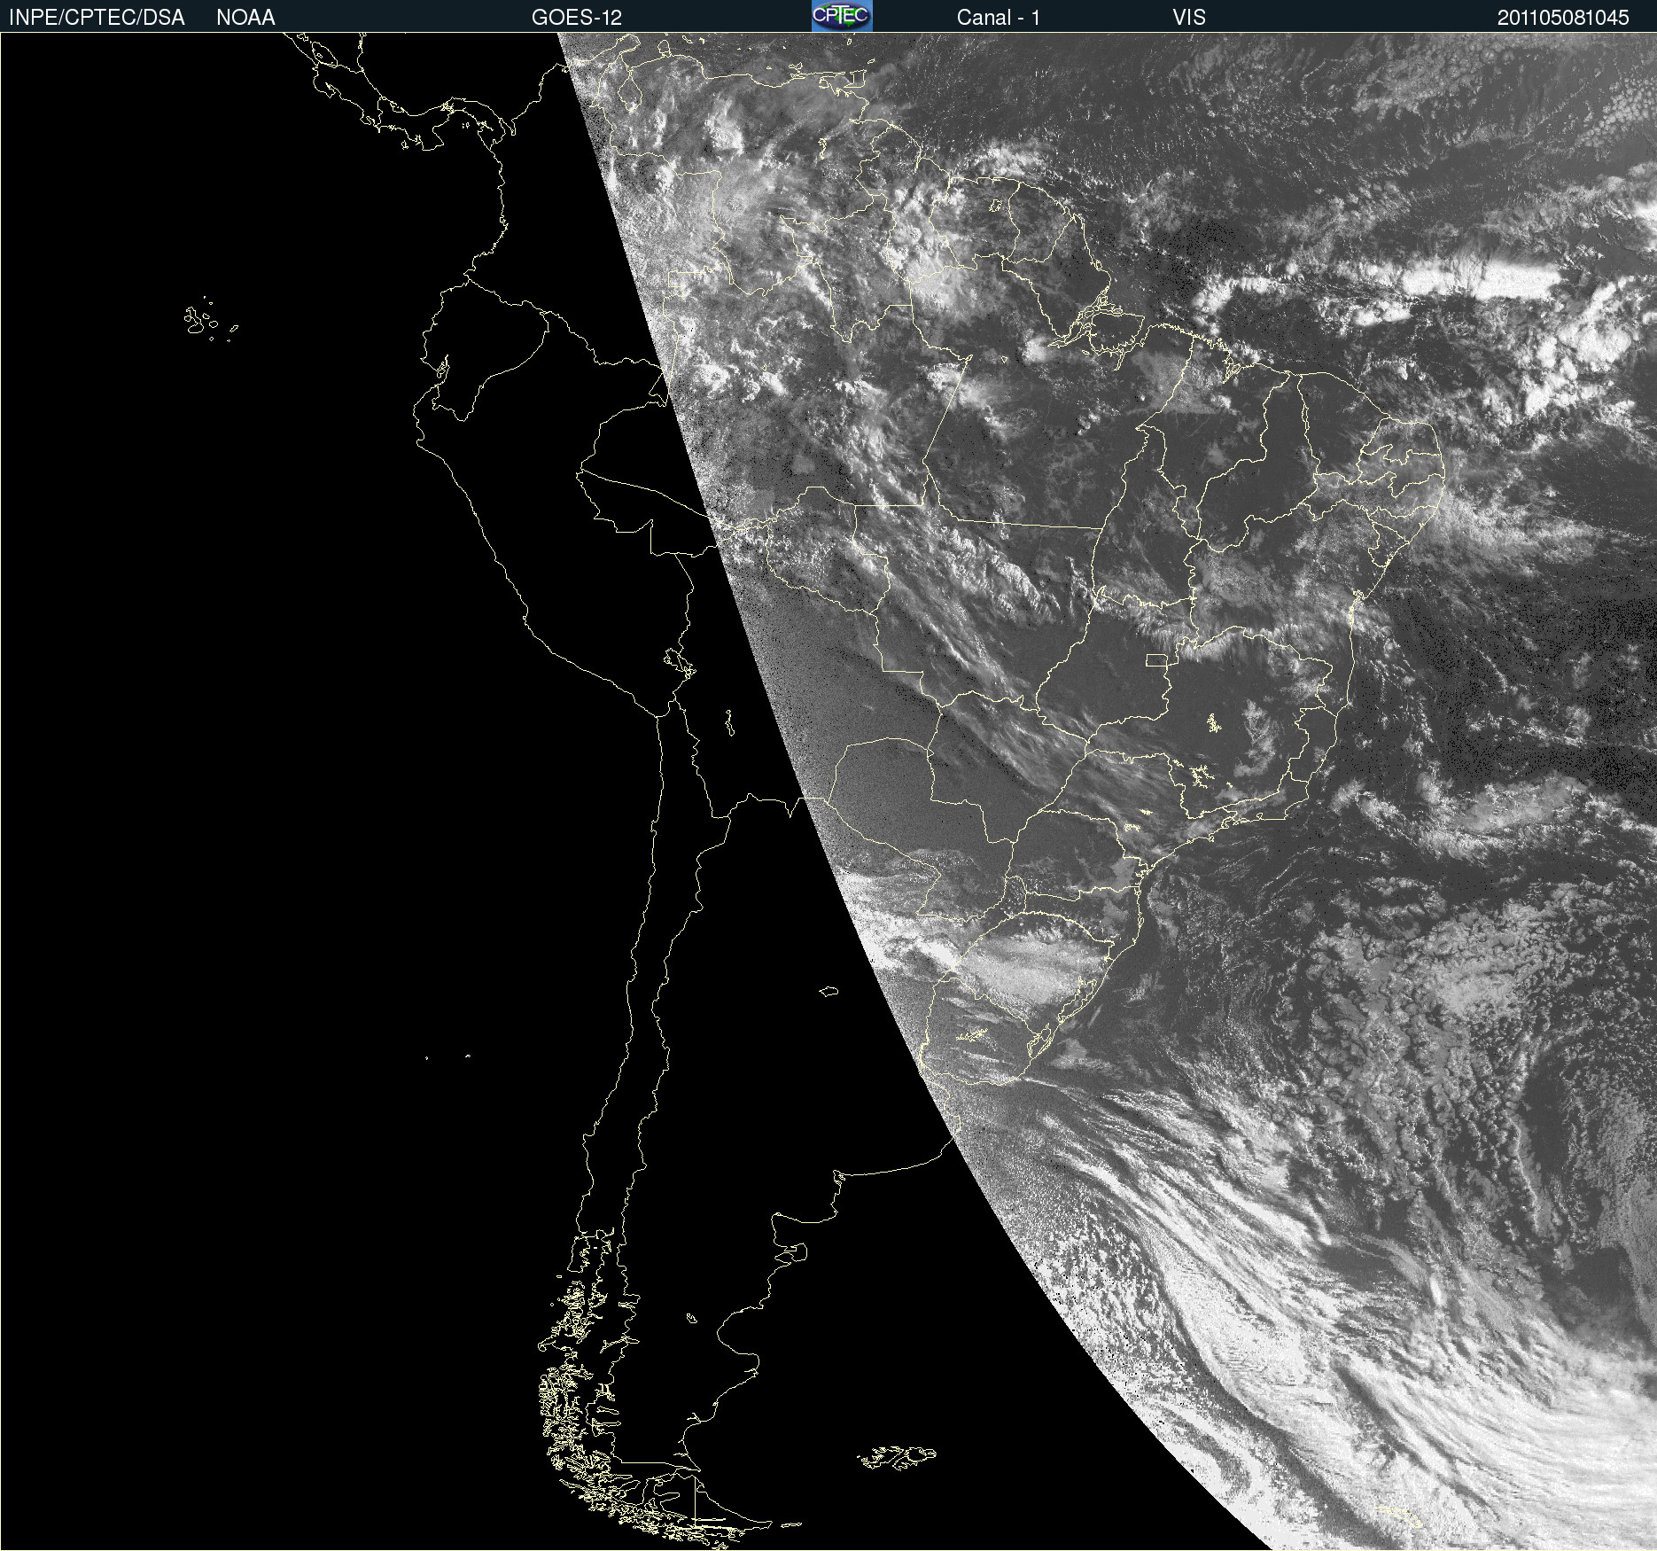Click the 201105081045 timestamp
Image resolution: width=1657 pixels, height=1551 pixels.
point(1563,18)
